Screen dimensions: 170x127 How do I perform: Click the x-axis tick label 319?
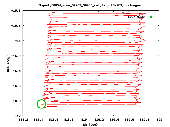pyautogui.click(x=84, y=120)
